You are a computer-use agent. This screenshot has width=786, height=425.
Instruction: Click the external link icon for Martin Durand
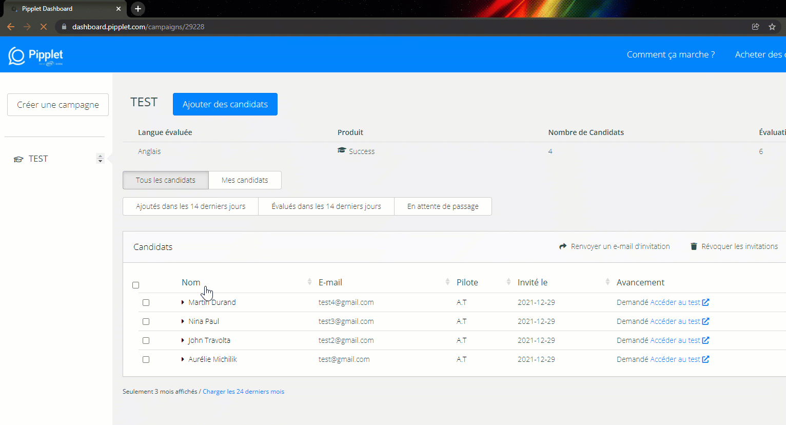pyautogui.click(x=705, y=302)
